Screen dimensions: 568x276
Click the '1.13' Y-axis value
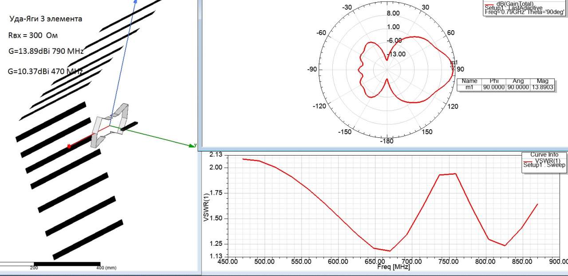(x=216, y=256)
